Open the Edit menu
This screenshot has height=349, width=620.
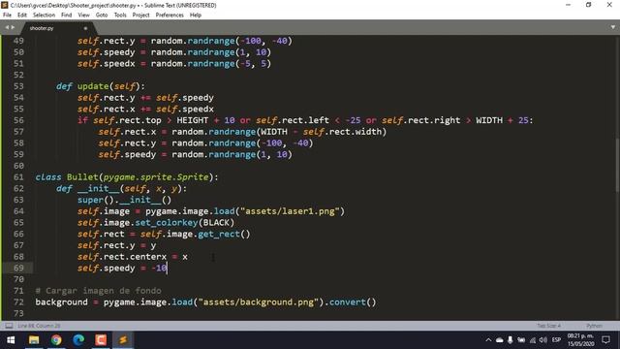[x=22, y=16]
